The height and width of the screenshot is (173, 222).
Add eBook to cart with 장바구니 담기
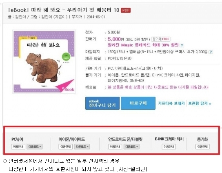102,103
